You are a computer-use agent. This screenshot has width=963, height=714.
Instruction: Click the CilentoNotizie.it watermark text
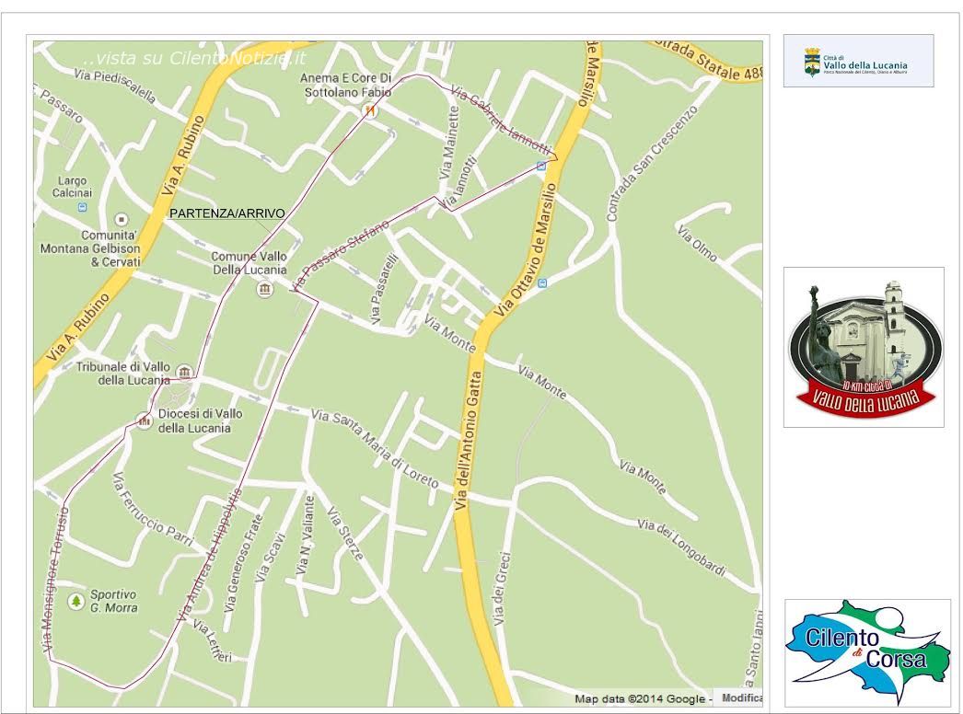coord(193,58)
